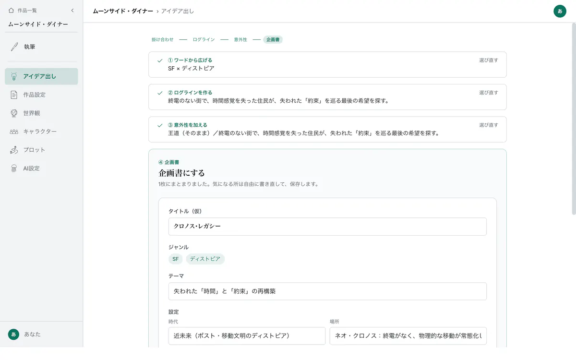Select the 企画書 step pill
Screen dimensions: 576x360
click(273, 39)
